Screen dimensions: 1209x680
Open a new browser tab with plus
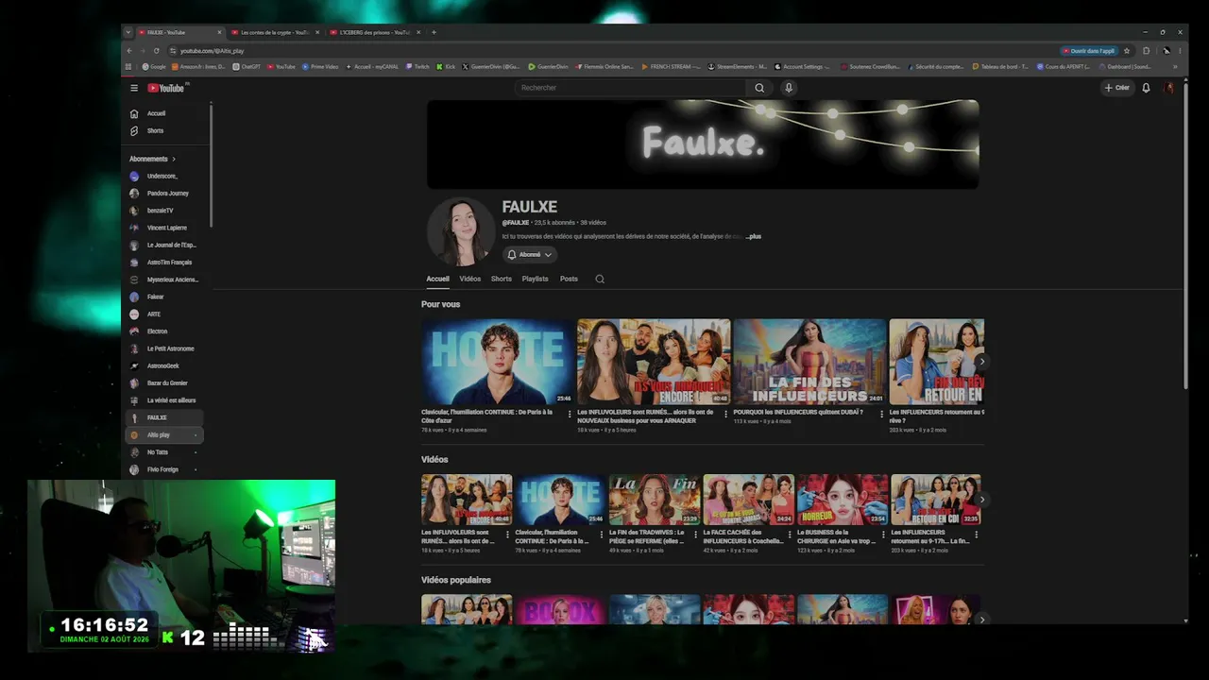click(434, 32)
